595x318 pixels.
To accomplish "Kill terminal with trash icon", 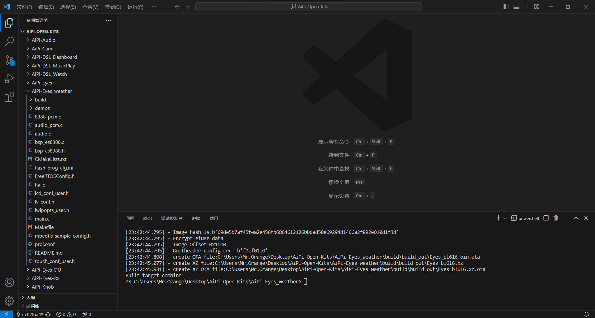I will click(x=556, y=218).
